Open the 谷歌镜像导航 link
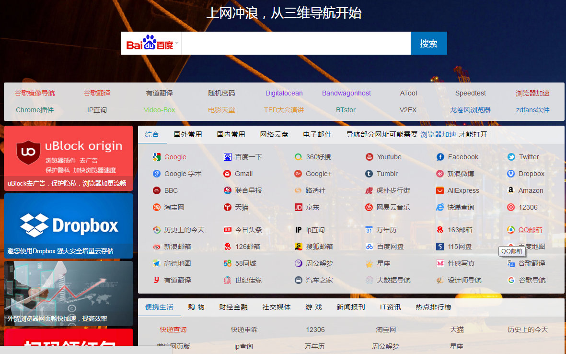 tap(35, 93)
